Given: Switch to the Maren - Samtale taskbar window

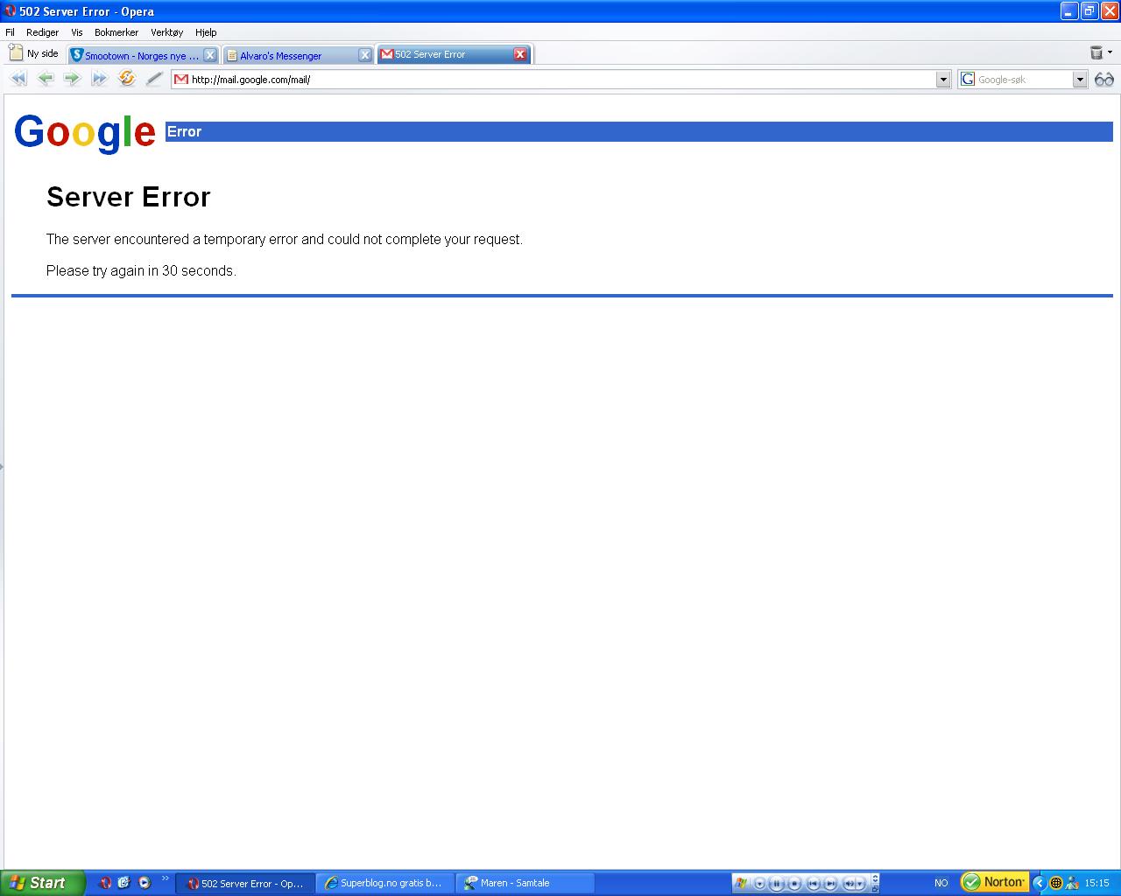Looking at the screenshot, I should 525,883.
